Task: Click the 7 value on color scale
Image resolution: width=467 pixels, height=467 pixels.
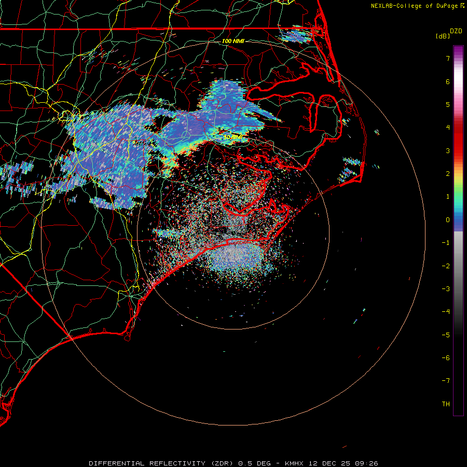Action: [x=448, y=58]
